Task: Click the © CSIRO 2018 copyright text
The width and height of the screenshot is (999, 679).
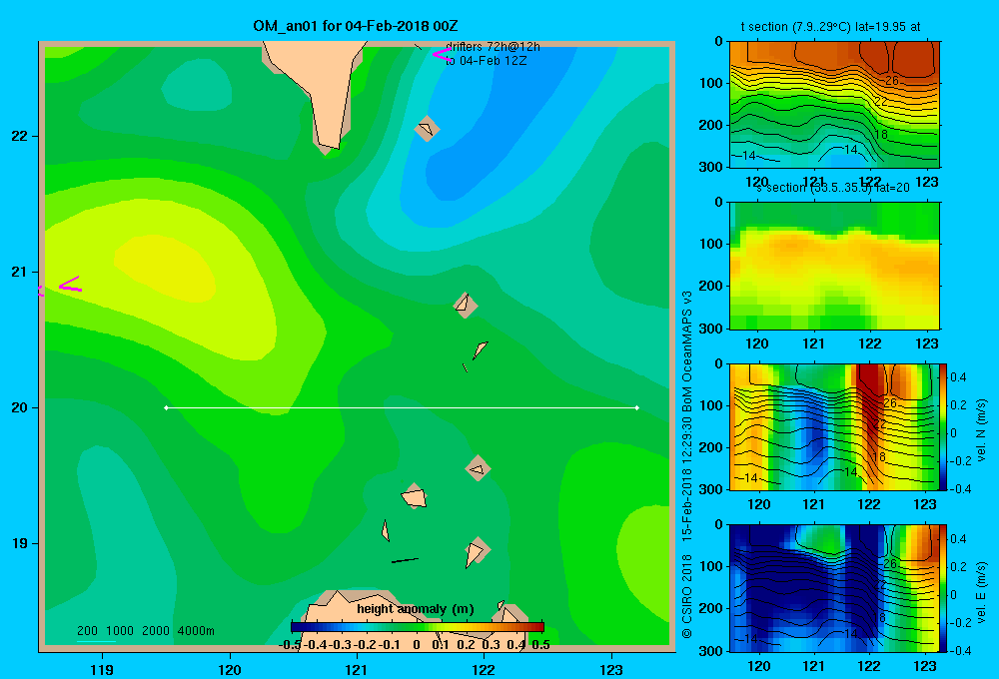Action: point(687,597)
